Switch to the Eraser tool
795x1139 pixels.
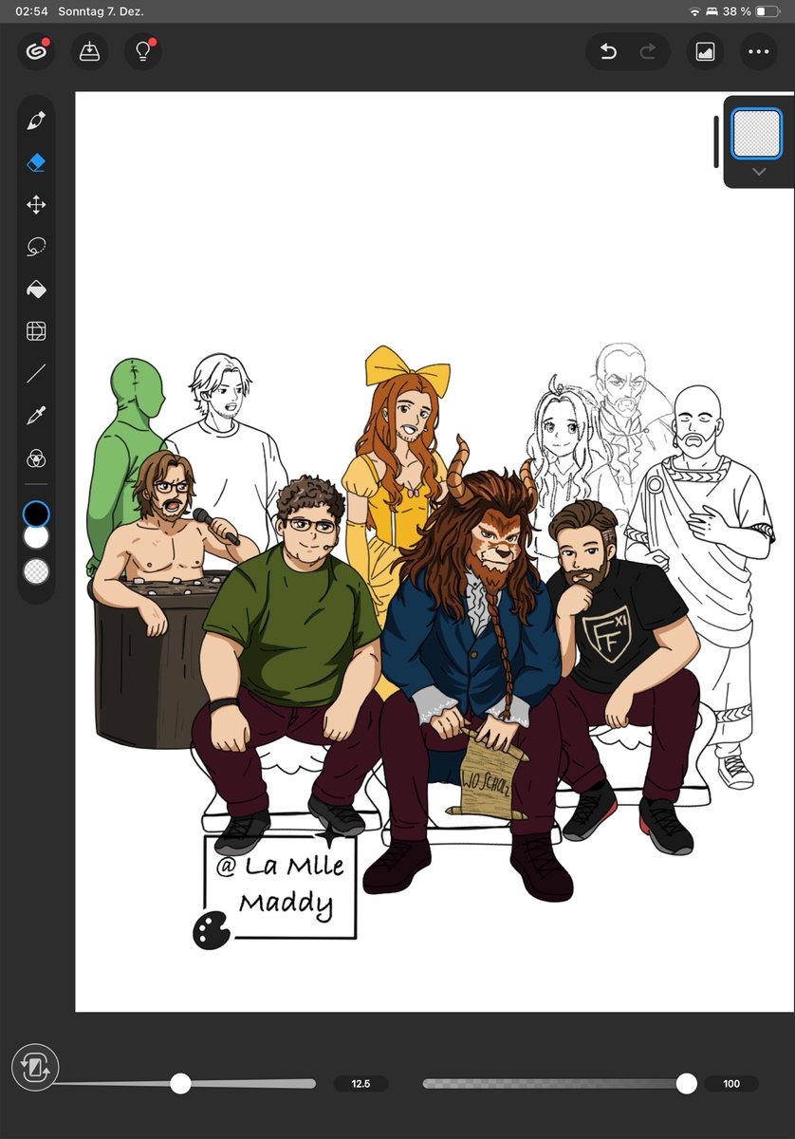(35, 160)
